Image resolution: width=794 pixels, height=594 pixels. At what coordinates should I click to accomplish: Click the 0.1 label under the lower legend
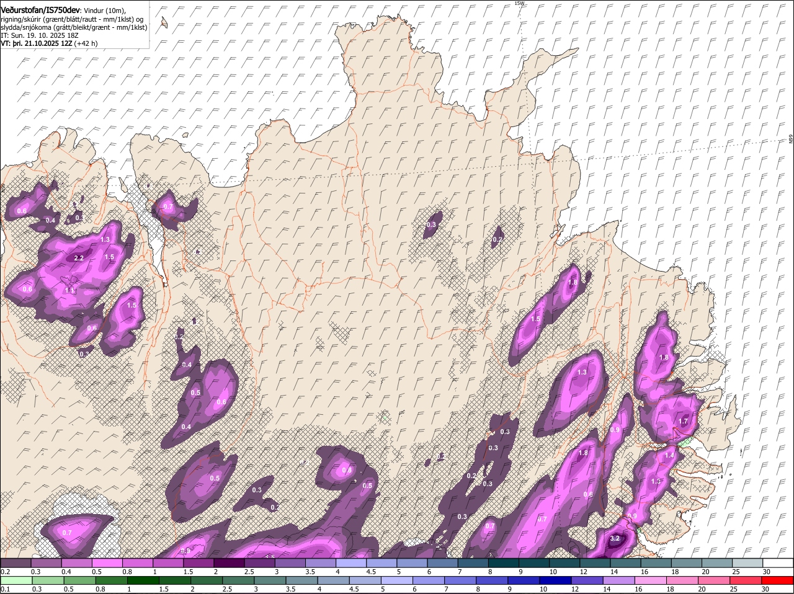point(5,590)
